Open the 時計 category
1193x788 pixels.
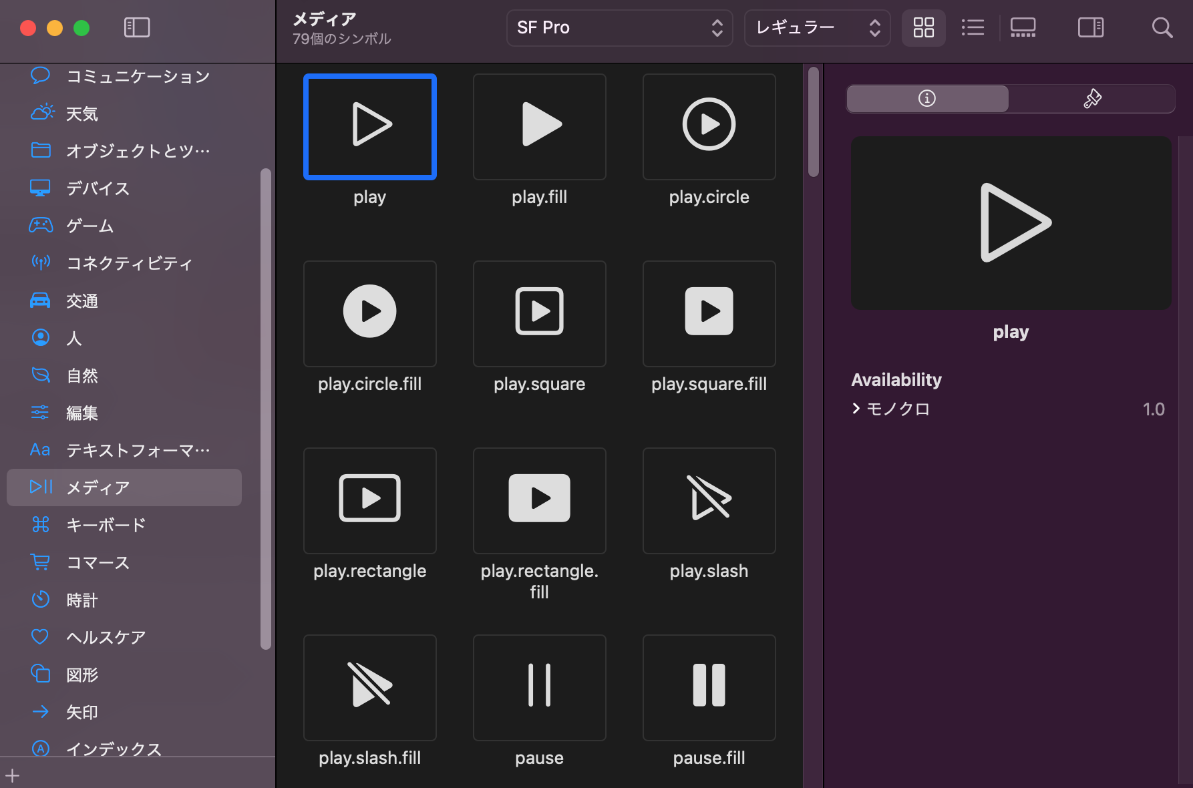pos(124,600)
